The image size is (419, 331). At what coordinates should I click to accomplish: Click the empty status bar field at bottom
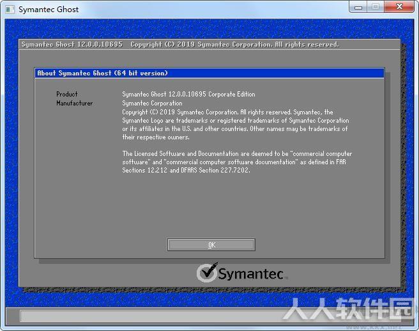click(x=211, y=316)
